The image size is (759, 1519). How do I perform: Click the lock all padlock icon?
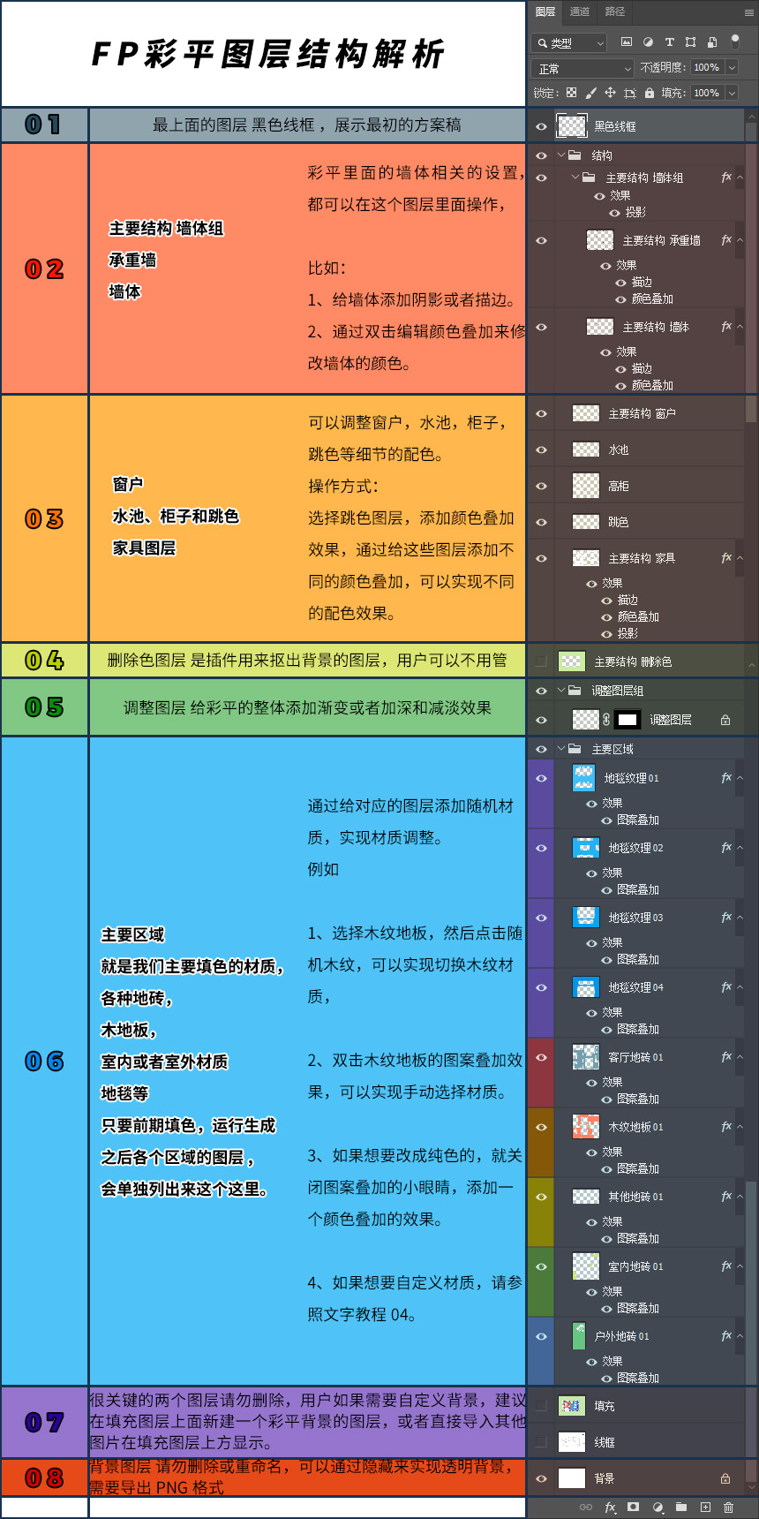pyautogui.click(x=650, y=93)
